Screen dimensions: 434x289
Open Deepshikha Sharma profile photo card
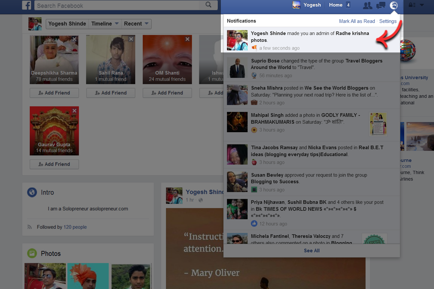[54, 59]
